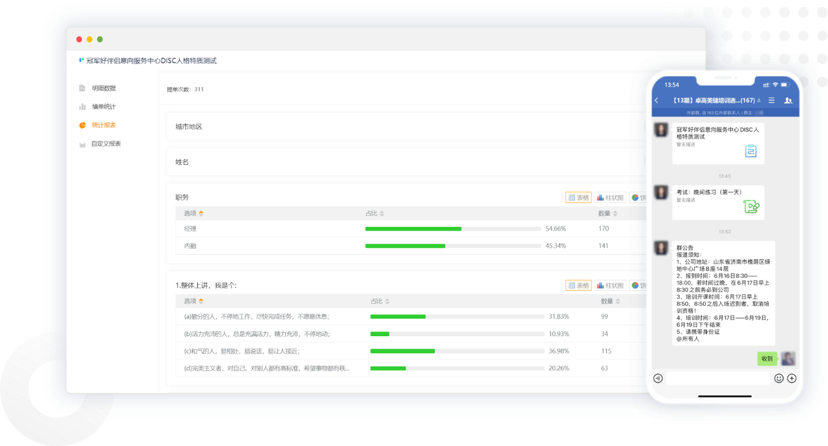Viewport: 828px width, 446px height.
Task: Switch question 1 to pie chart view
Action: point(638,285)
